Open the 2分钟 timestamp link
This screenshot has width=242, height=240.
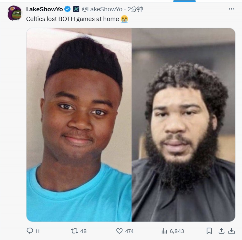point(135,9)
